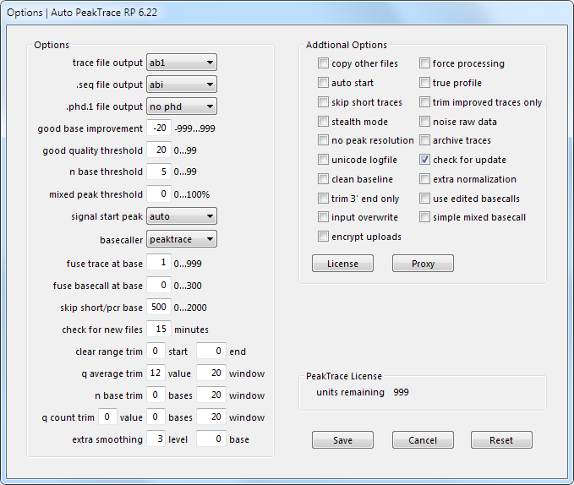574x485 pixels.
Task: Toggle trim 3' end only checkbox
Action: 323,199
